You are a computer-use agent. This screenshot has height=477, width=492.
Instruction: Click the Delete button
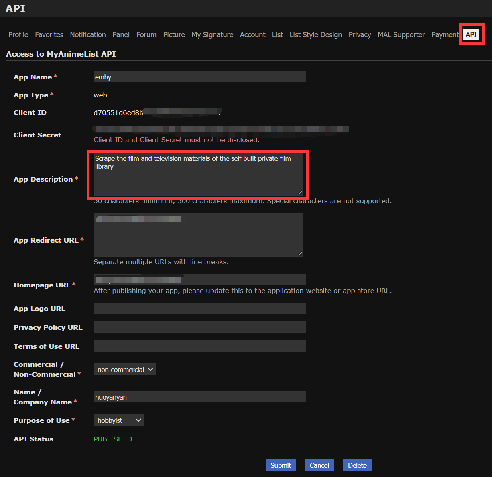tap(357, 465)
